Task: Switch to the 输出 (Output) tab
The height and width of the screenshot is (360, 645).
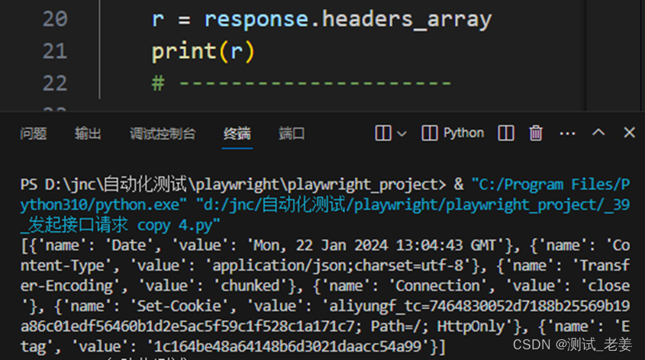Action: click(x=88, y=133)
